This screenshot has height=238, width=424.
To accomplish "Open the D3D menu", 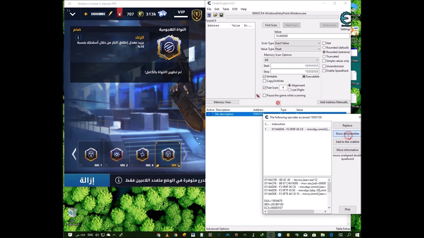I will pyautogui.click(x=235, y=9).
